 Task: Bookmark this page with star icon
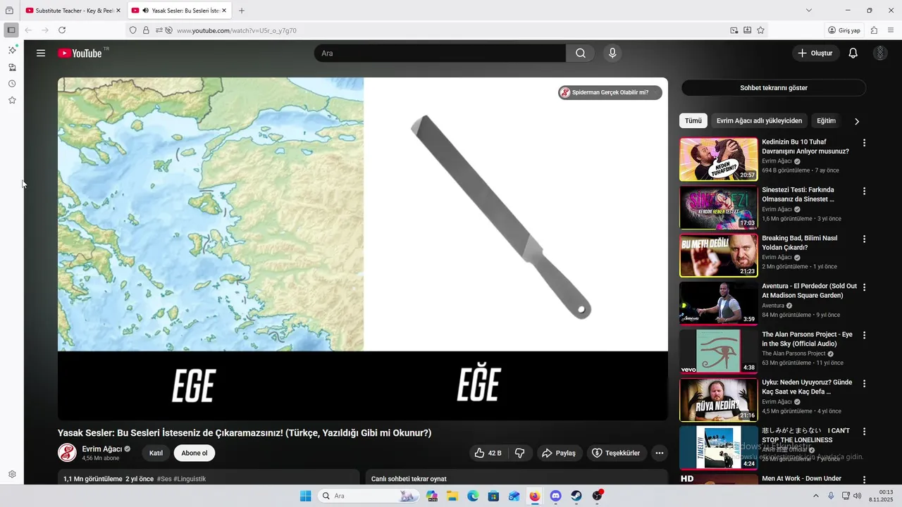(760, 30)
